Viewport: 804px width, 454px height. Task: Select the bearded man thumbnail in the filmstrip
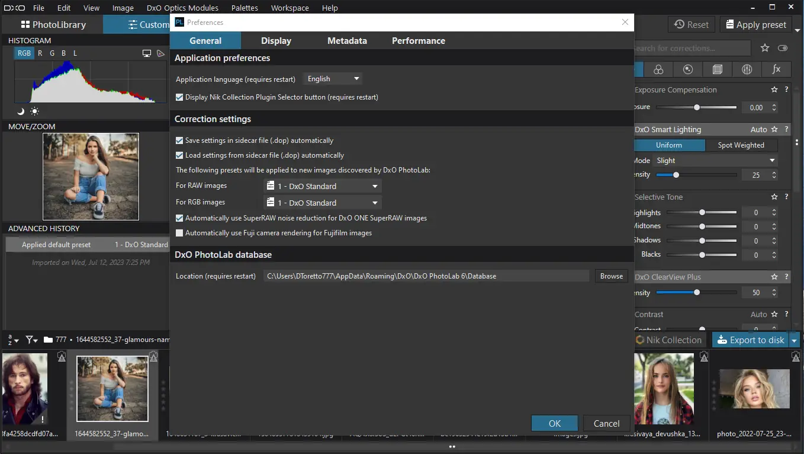[x=24, y=389]
